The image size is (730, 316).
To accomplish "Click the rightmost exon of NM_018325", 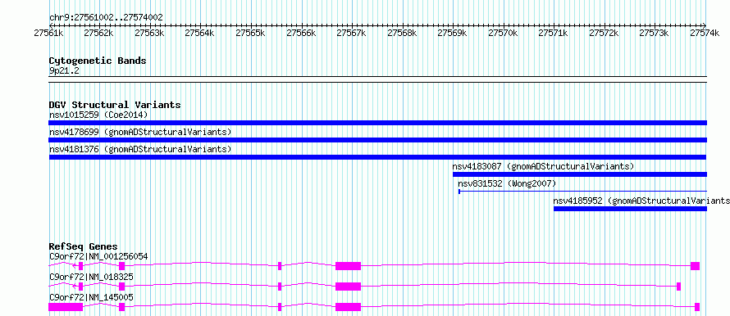I will coord(679,287).
